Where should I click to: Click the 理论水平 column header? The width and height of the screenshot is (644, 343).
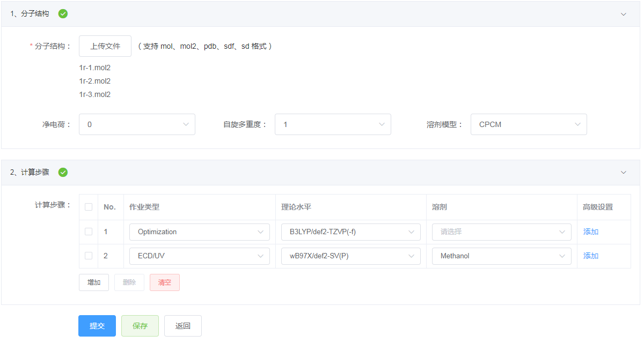click(x=296, y=207)
